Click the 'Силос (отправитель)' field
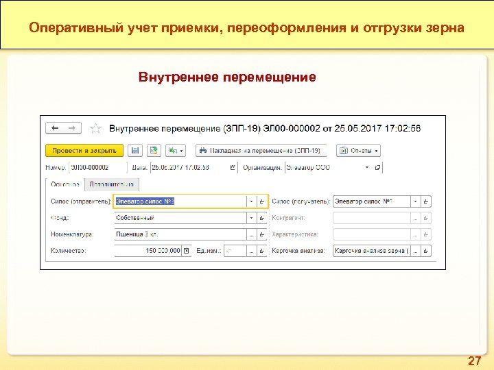494x370 pixels. point(180,201)
